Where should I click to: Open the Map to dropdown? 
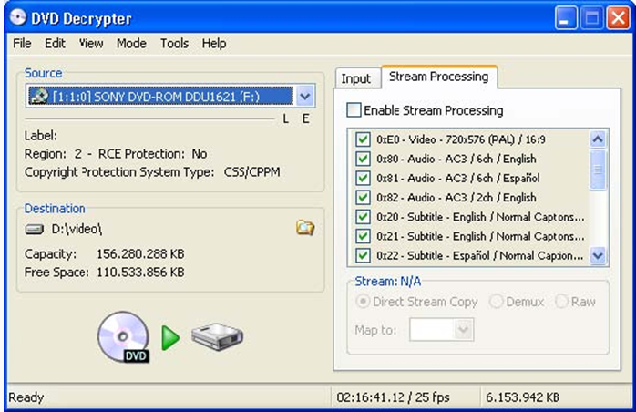(x=463, y=330)
